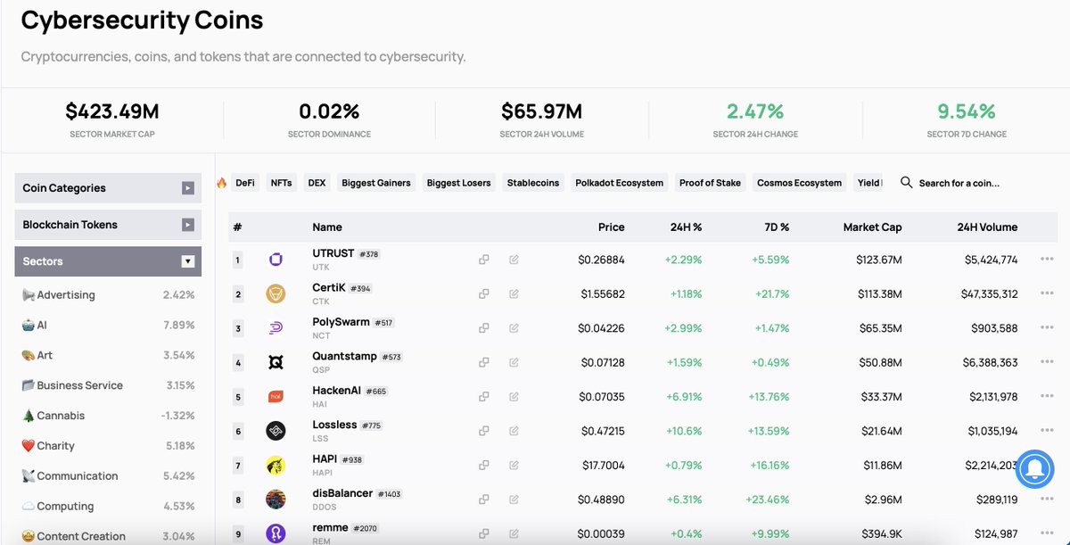Click the Lossless coin logo
Screen dimensions: 1070x545
[276, 431]
